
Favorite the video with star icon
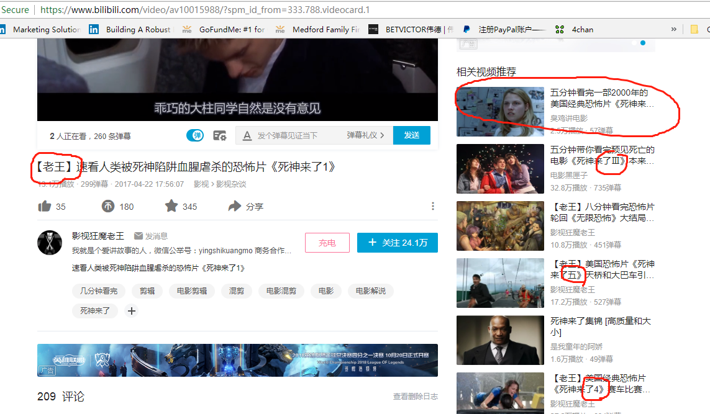[x=171, y=206]
